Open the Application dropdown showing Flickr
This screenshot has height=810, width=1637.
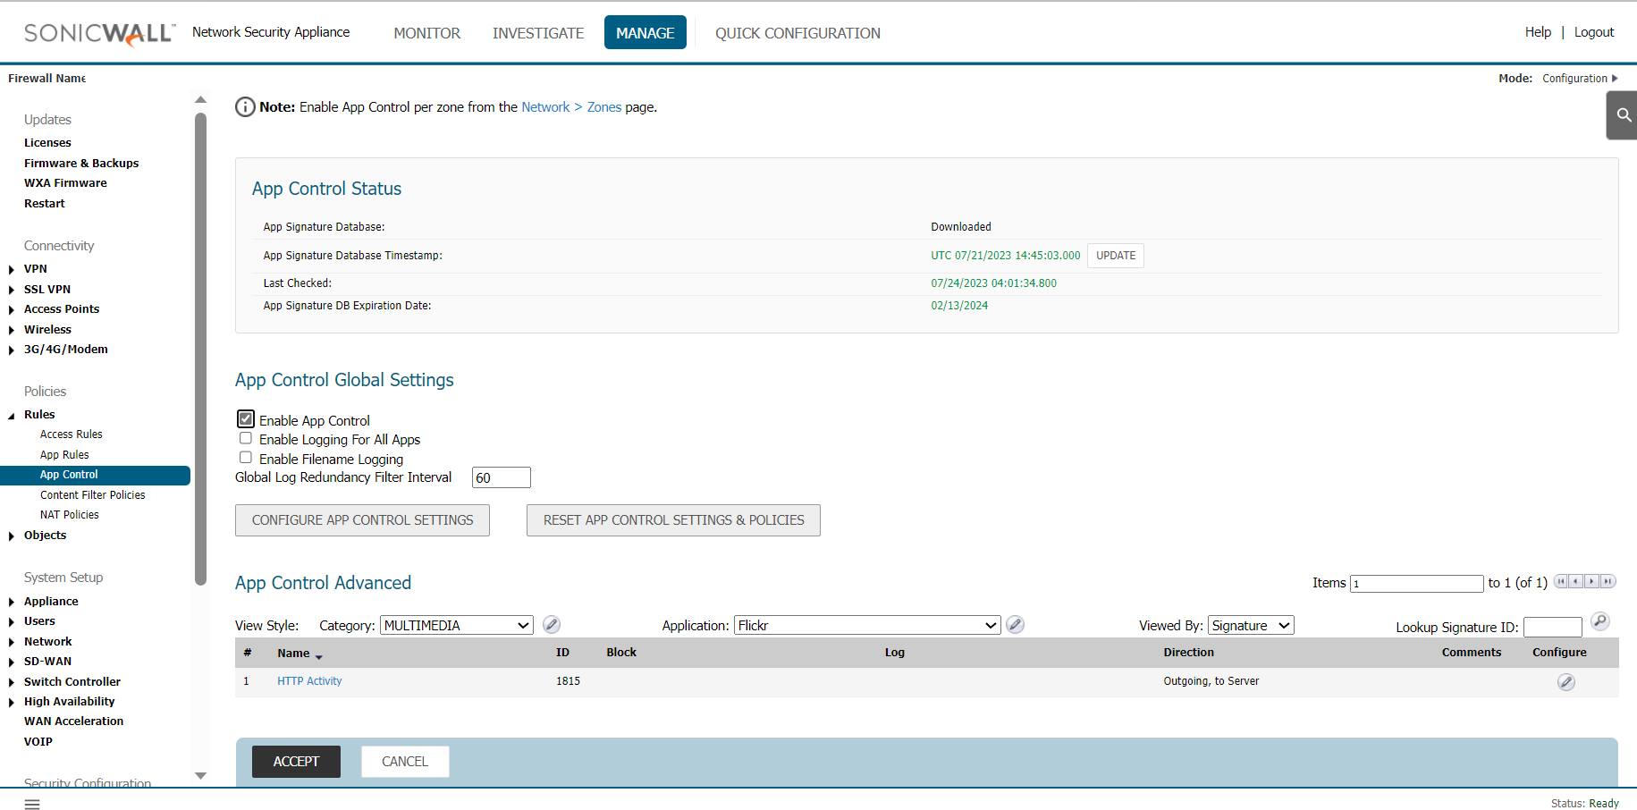click(866, 626)
